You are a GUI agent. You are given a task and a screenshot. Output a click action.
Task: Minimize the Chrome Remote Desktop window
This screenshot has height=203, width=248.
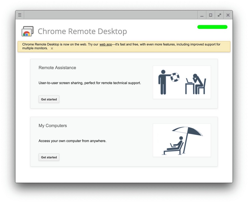(x=202, y=15)
